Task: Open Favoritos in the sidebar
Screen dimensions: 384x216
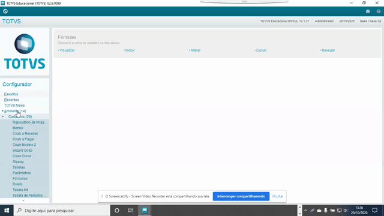Action: [11, 94]
